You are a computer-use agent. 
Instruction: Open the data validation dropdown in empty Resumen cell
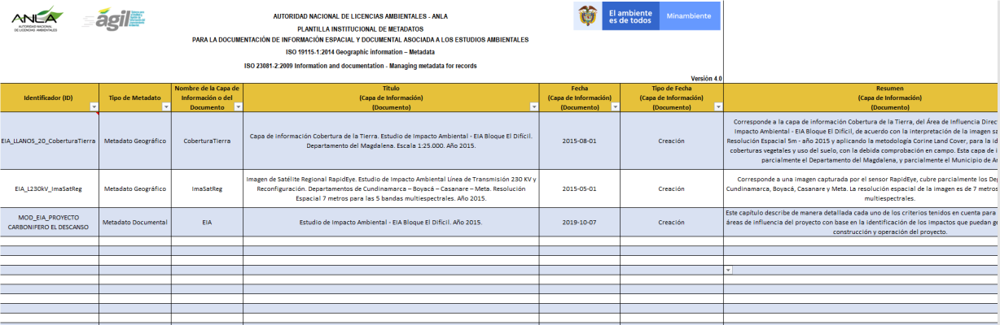pos(728,270)
